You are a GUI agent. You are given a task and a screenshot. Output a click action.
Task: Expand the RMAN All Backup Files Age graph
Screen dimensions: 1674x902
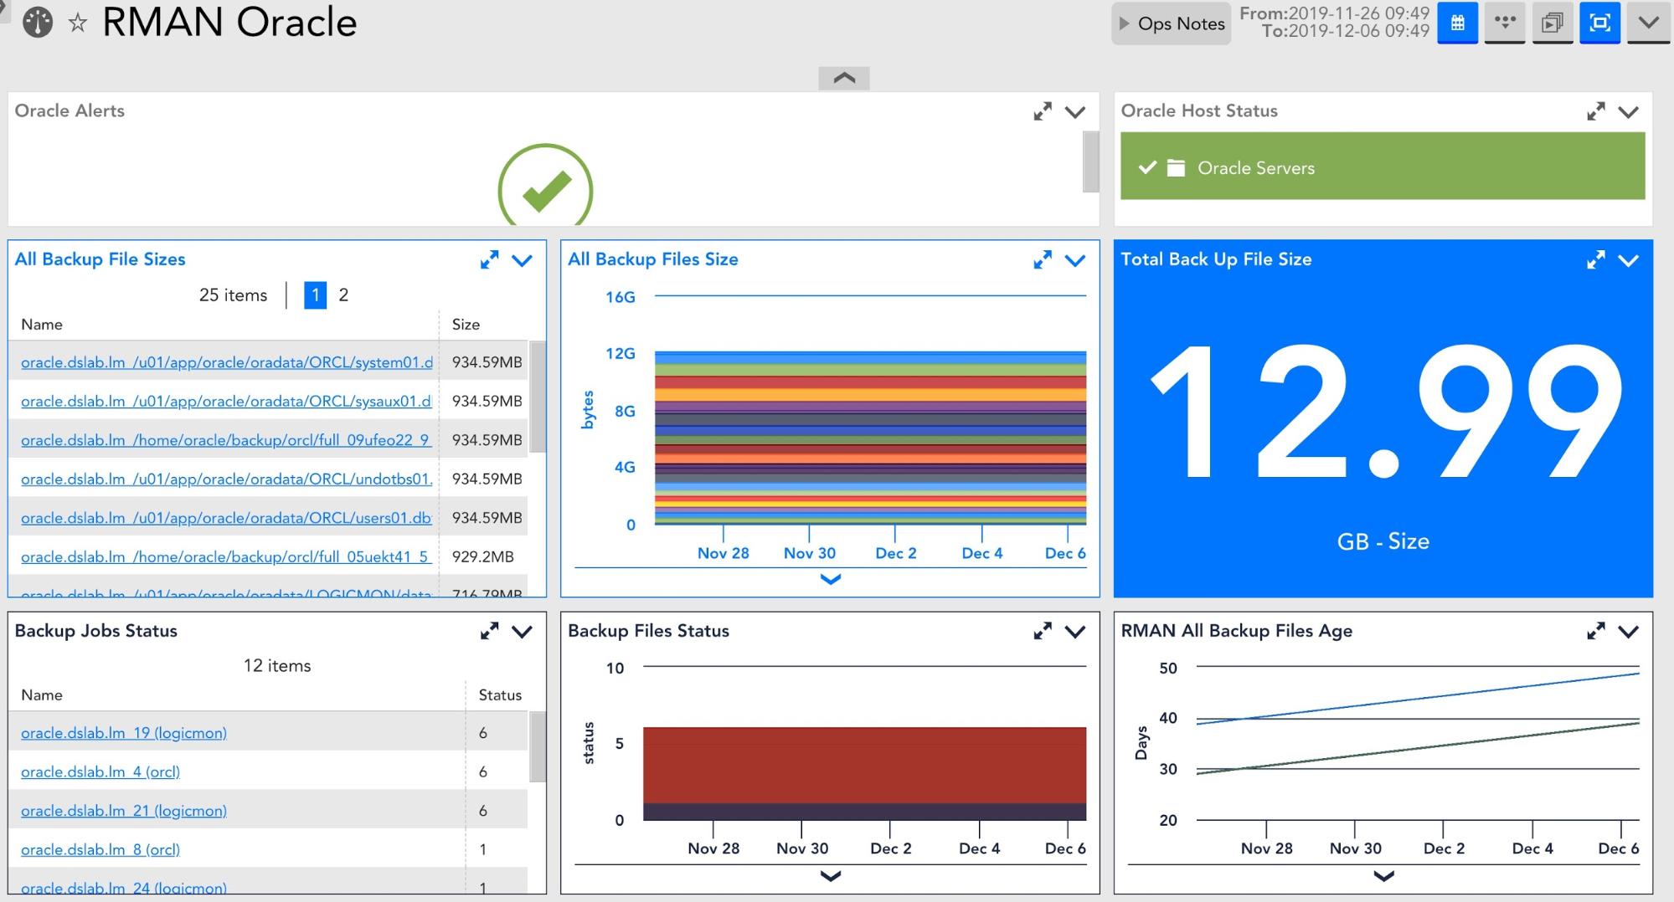coord(1596,632)
